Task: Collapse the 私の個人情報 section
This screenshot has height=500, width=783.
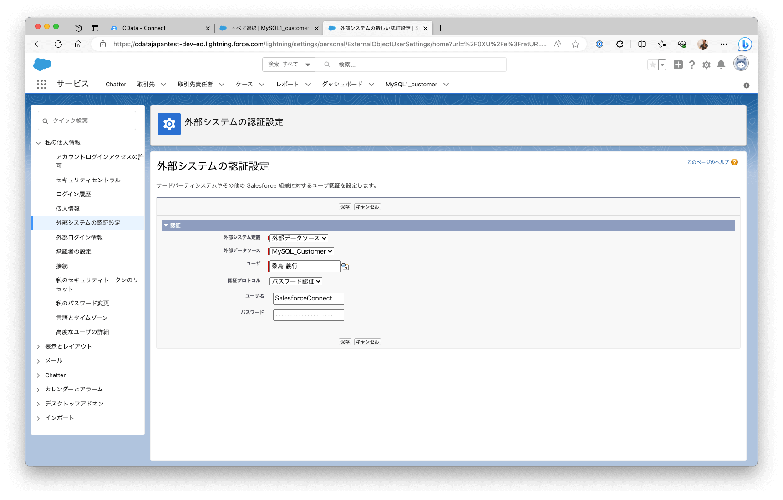Action: (38, 143)
